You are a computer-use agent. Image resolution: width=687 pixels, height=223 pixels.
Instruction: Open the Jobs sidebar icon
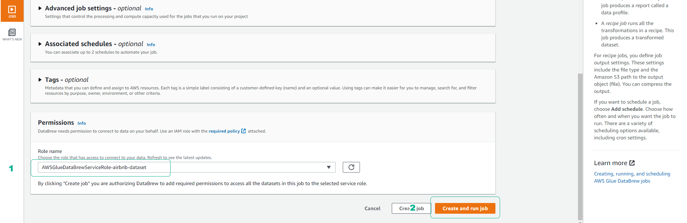click(x=12, y=11)
